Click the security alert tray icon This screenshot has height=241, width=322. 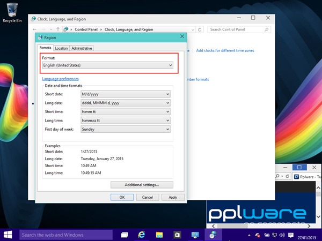click(257, 235)
